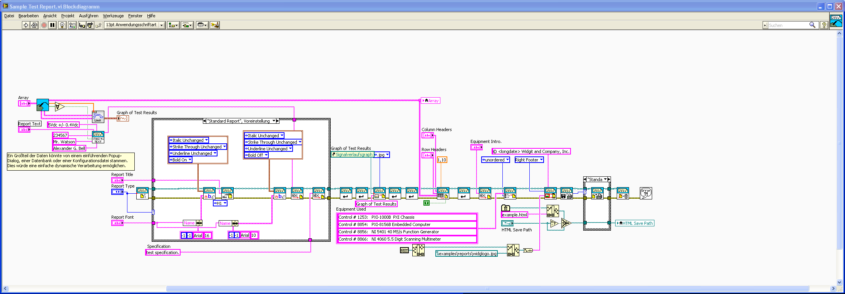Select the Path to String conversion node
The width and height of the screenshot is (845, 294).
[x=528, y=251]
